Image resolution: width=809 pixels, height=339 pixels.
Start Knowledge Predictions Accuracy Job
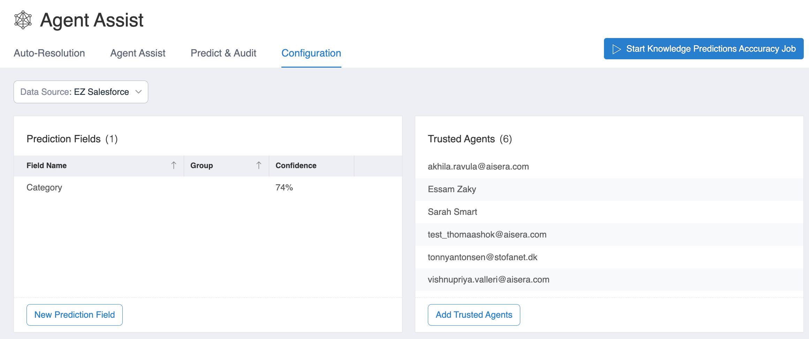[704, 49]
